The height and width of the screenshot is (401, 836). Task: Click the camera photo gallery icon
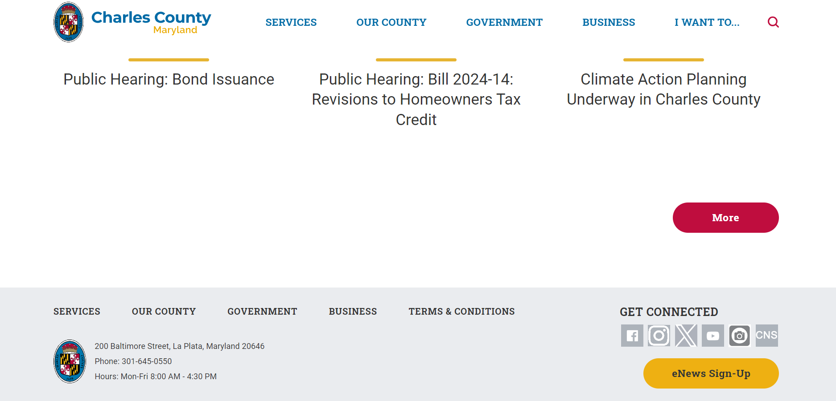739,336
